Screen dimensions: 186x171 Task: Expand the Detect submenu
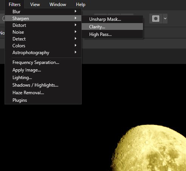(43, 39)
